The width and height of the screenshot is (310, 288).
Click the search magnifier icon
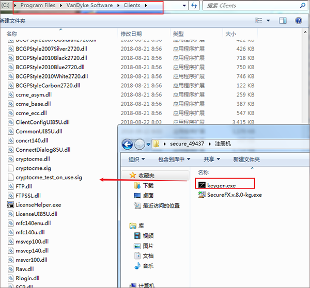(x=302, y=6)
